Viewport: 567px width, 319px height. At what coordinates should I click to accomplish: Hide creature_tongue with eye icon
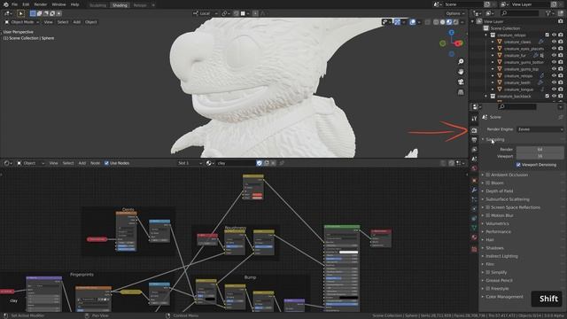tap(554, 89)
